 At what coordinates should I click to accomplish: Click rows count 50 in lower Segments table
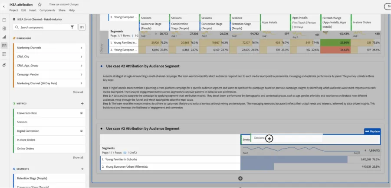coord(125,153)
